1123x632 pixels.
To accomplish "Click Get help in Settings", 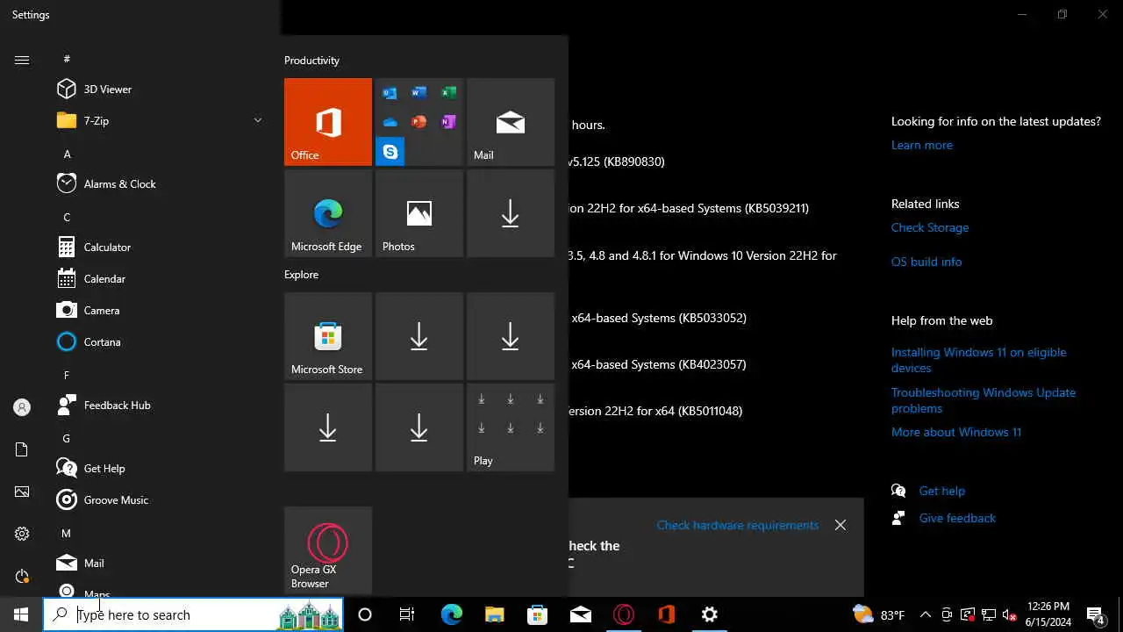I will [941, 491].
